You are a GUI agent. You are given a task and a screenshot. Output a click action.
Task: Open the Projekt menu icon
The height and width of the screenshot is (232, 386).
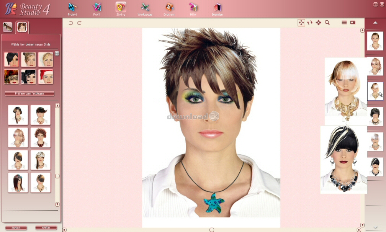click(x=72, y=8)
